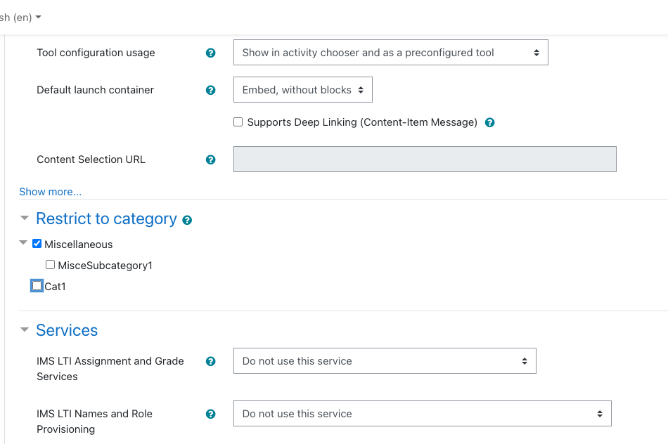Collapse the Restrict to category section

coord(25,218)
